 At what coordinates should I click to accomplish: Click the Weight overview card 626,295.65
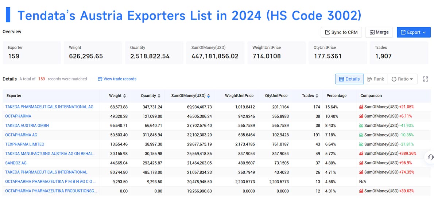coord(93,52)
